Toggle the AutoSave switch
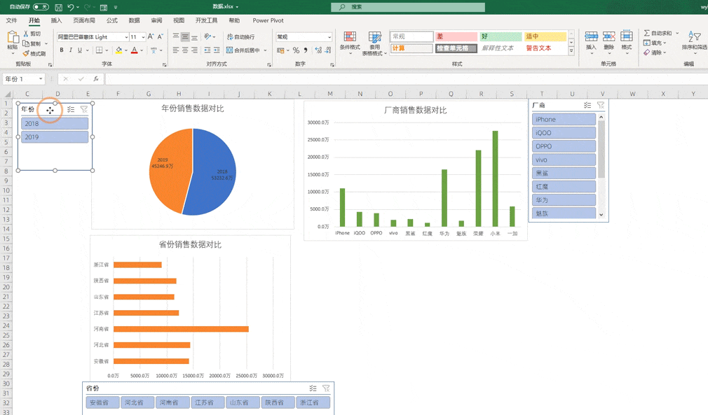Screen dimensions: 708x415 point(41,7)
